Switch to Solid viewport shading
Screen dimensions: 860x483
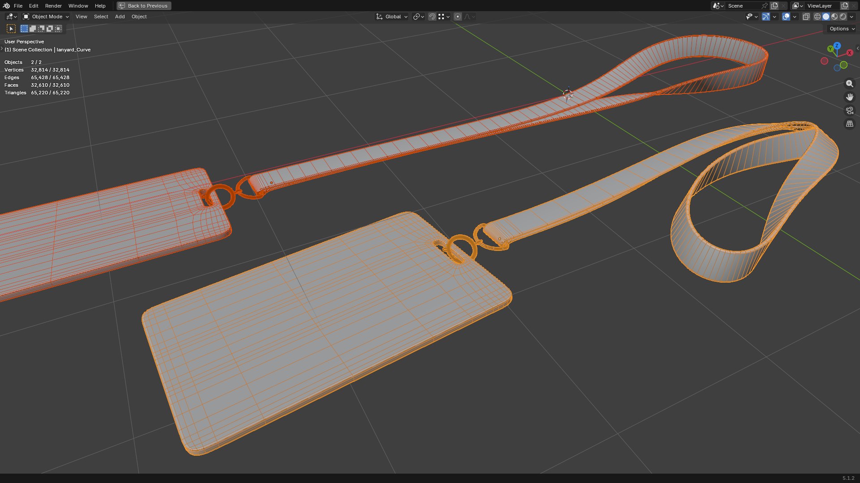[x=826, y=17]
